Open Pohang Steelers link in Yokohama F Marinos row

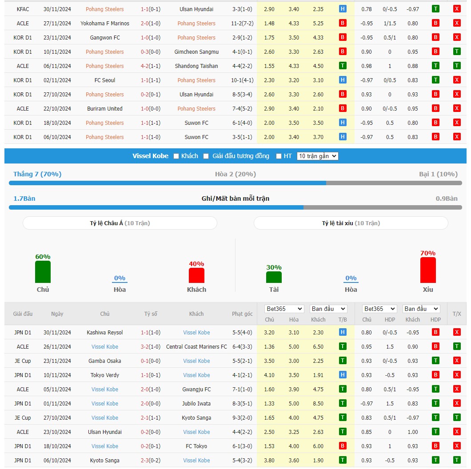tap(196, 24)
